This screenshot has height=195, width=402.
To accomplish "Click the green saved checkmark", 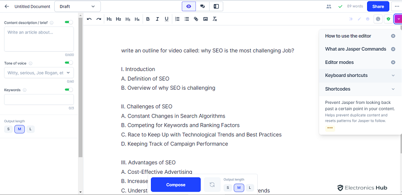I will pyautogui.click(x=340, y=7).
